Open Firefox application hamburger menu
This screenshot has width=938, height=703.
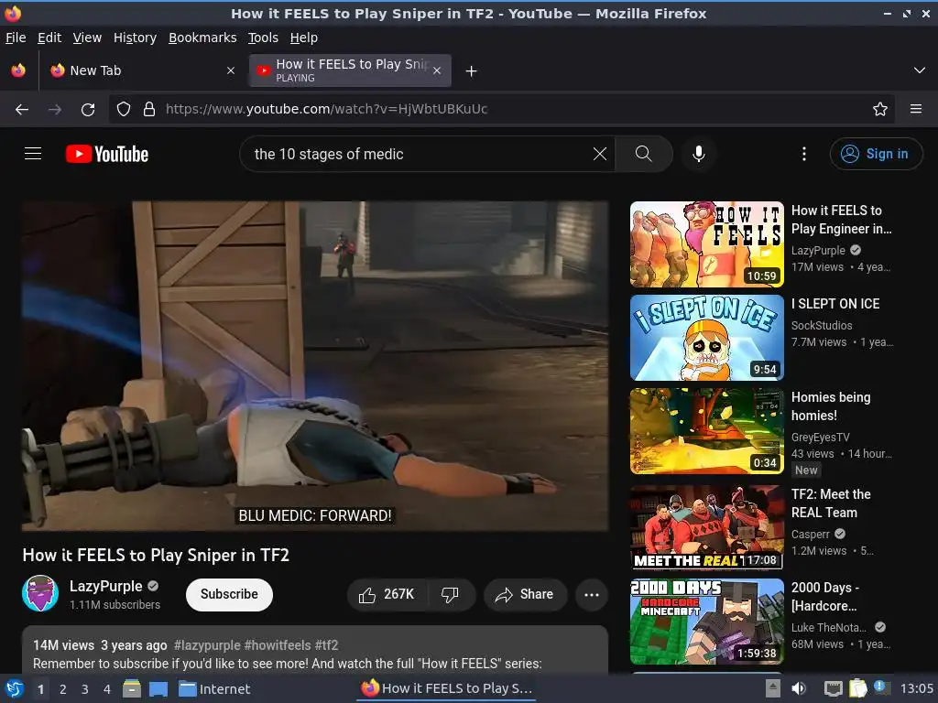[x=915, y=109]
